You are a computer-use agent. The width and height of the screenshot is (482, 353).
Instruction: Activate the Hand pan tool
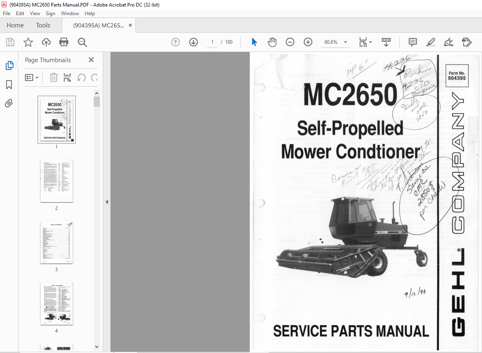pyautogui.click(x=272, y=42)
